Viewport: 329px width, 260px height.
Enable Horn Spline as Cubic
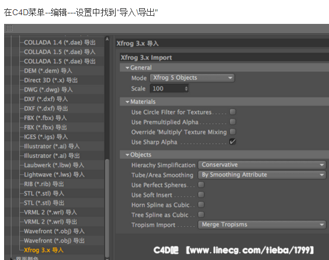pyautogui.click(x=201, y=205)
